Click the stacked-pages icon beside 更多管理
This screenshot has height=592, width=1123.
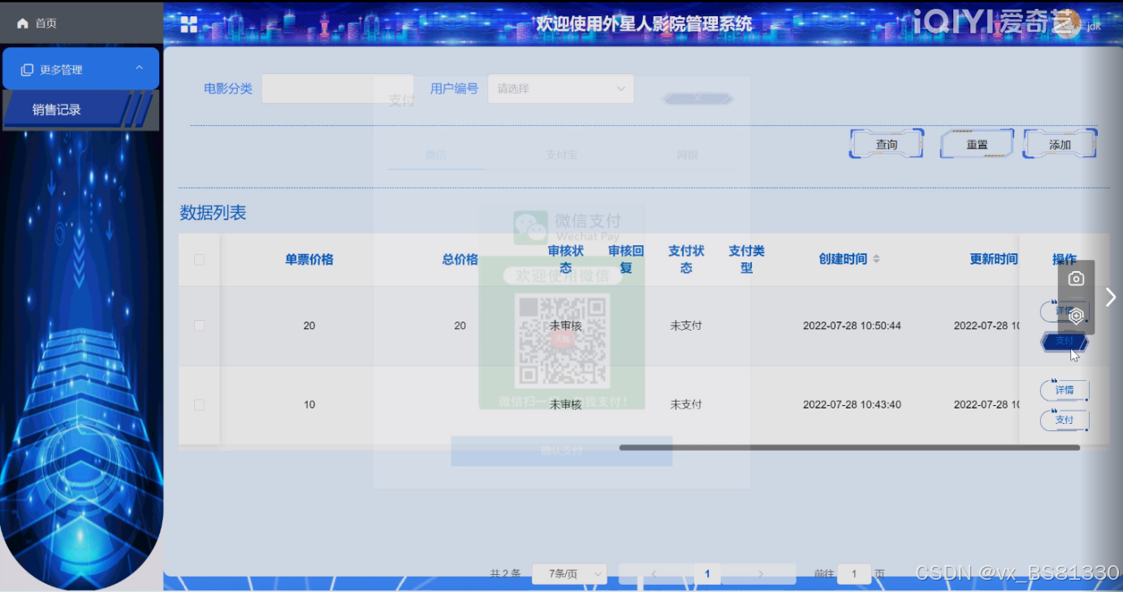pyautogui.click(x=27, y=70)
